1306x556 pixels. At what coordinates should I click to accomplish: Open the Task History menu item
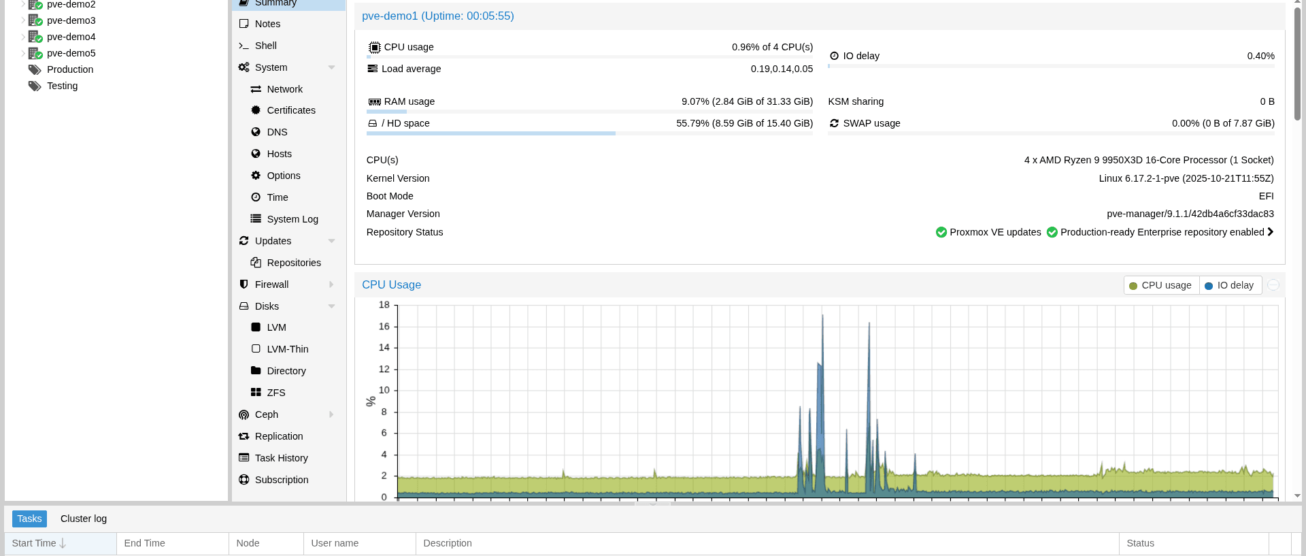pyautogui.click(x=288, y=458)
